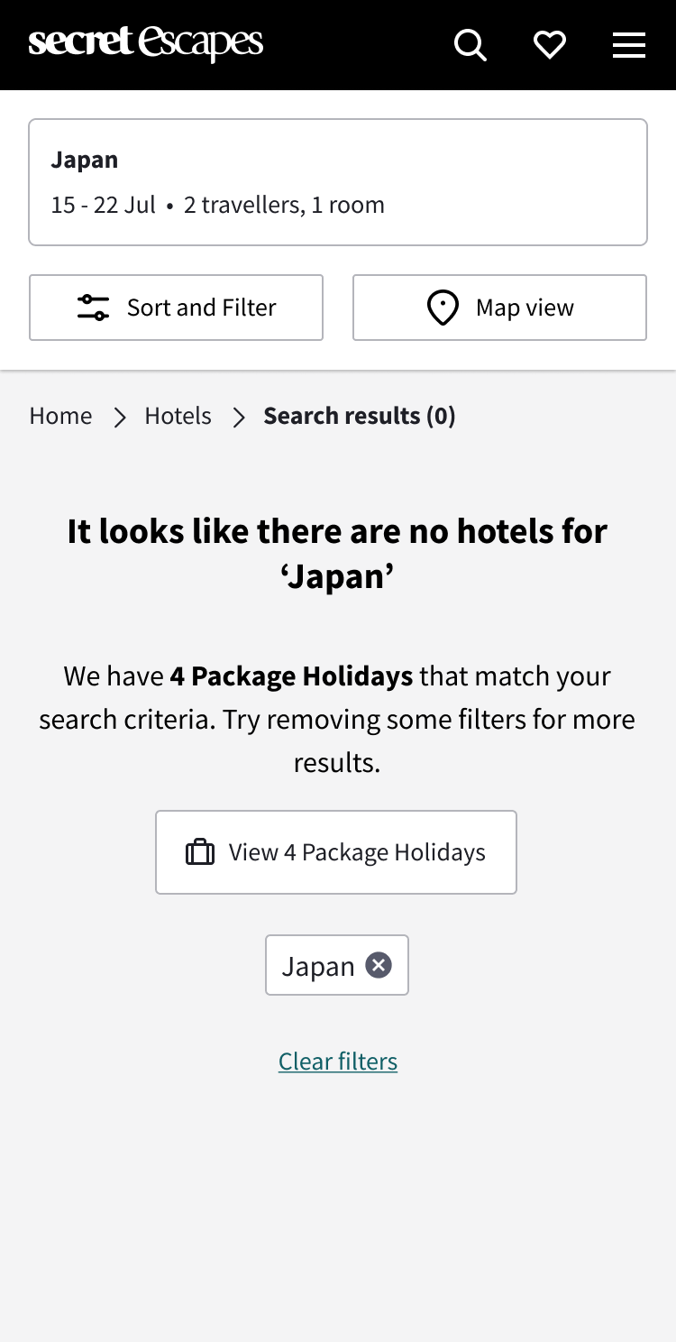Open the search magnifier icon
This screenshot has height=1342, width=676.
(x=470, y=44)
